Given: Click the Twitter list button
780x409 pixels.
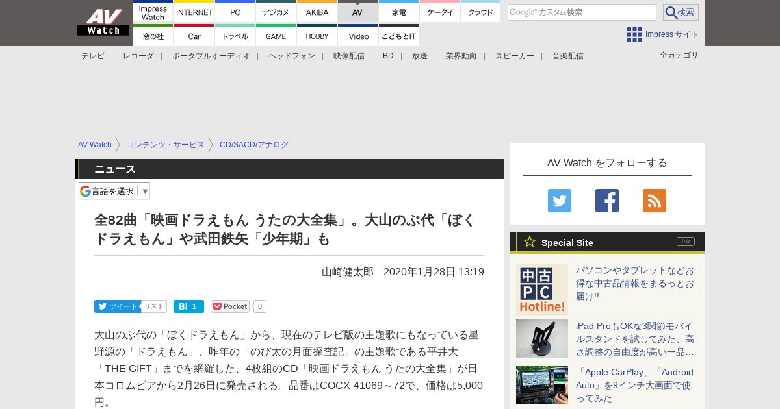Looking at the screenshot, I should tap(154, 306).
